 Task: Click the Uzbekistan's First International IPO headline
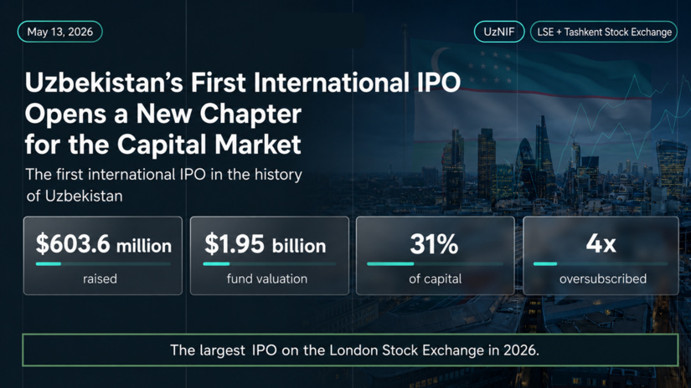pos(242,82)
